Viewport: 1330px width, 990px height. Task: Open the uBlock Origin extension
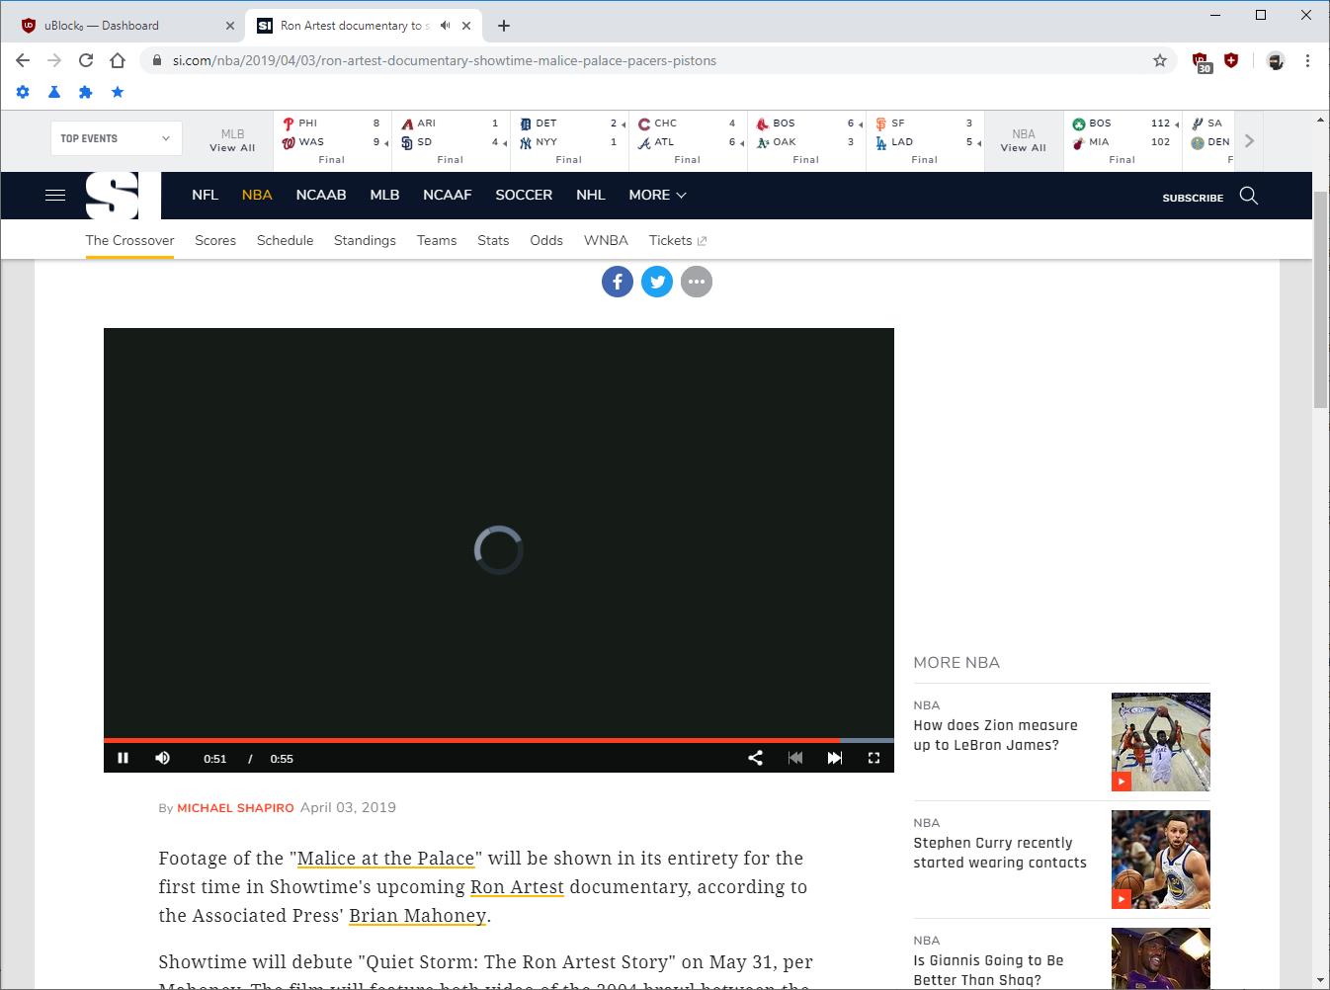pyautogui.click(x=1203, y=60)
